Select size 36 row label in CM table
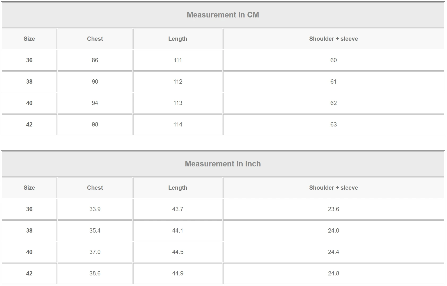Screen dimensions: 447x286 (29, 60)
